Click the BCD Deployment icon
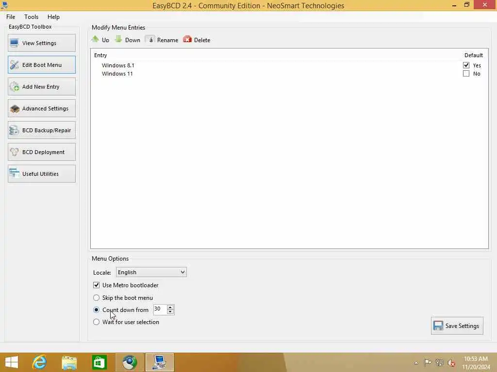Image resolution: width=497 pixels, height=372 pixels. 14,152
